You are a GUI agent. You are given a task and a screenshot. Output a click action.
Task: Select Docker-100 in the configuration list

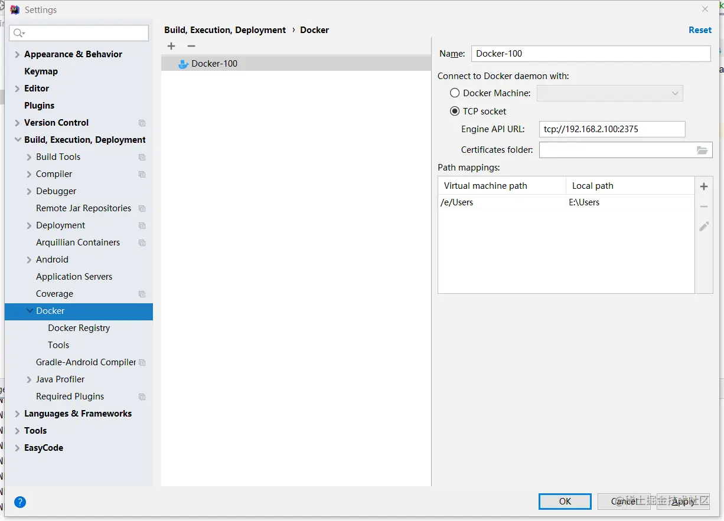click(296, 64)
